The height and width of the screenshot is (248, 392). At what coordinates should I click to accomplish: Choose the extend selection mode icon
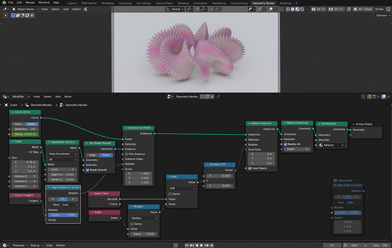(18, 15)
